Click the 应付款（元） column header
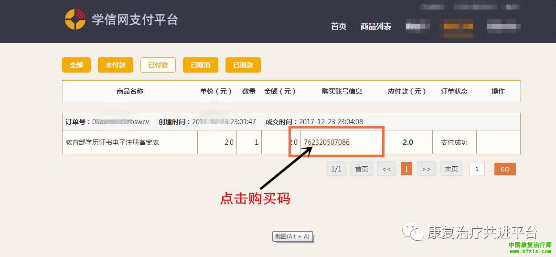Image resolution: width=556 pixels, height=257 pixels. pyautogui.click(x=407, y=91)
